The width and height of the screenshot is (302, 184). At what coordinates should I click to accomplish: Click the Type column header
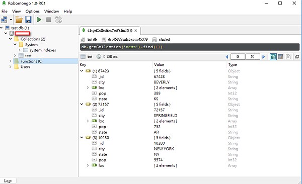(x=233, y=65)
